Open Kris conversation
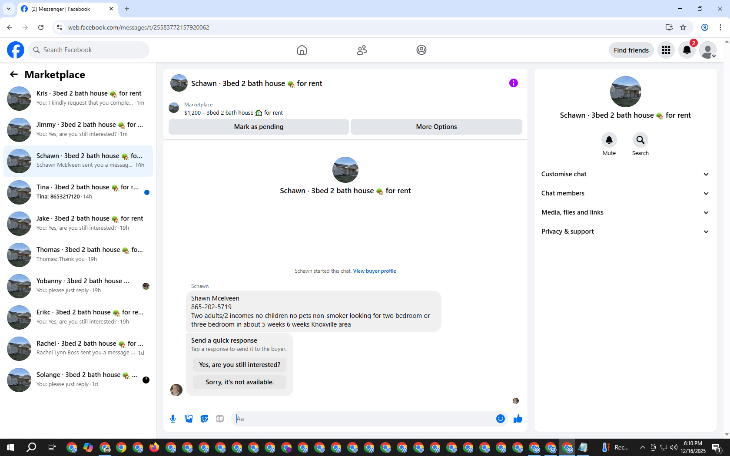730x456 pixels. pyautogui.click(x=78, y=98)
